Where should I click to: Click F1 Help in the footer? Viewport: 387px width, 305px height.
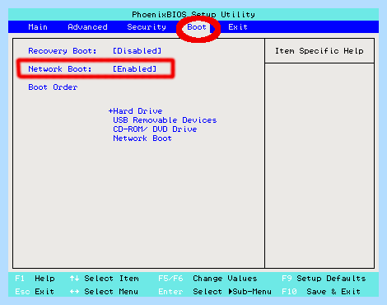(x=35, y=279)
